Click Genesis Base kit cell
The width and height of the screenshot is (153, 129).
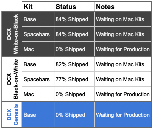click(x=38, y=115)
